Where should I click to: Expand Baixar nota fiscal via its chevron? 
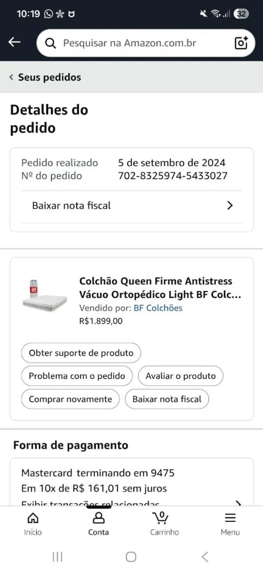230,205
